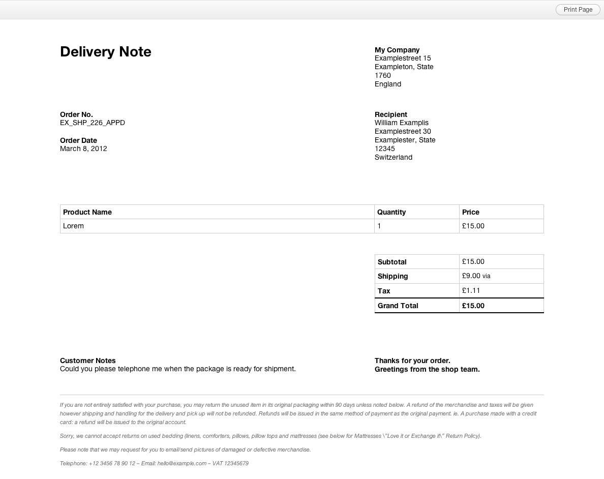This screenshot has height=479, width=604.
Task: Click the Quantity column header
Action: [x=391, y=212]
